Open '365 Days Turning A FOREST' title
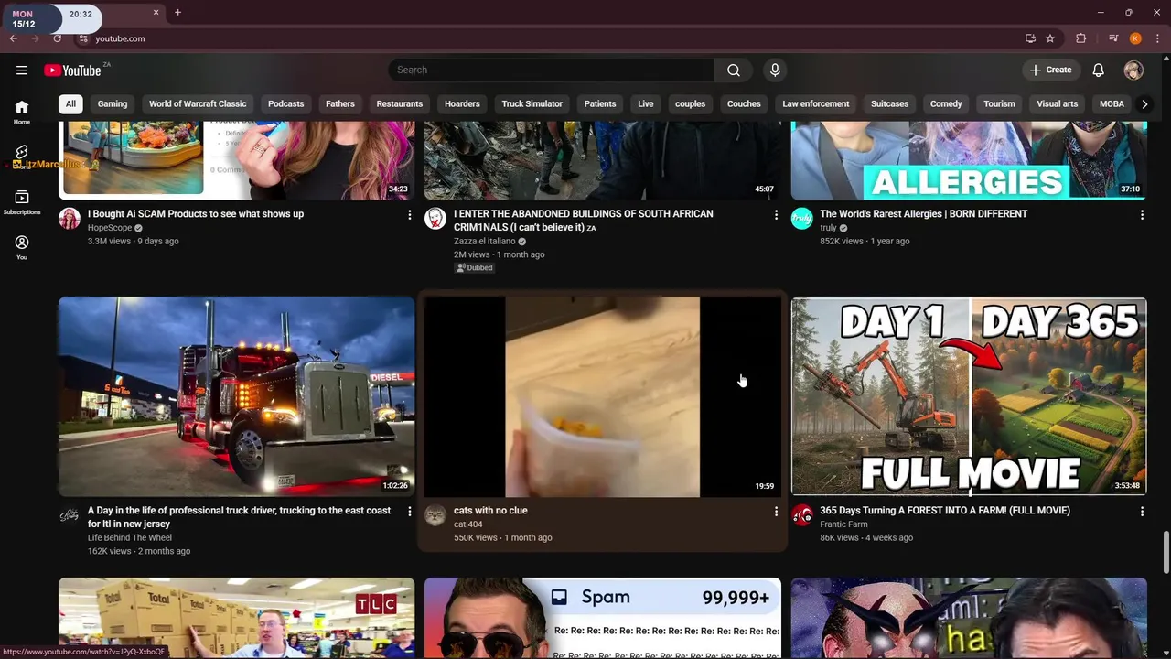The height and width of the screenshot is (659, 1171). click(x=945, y=511)
